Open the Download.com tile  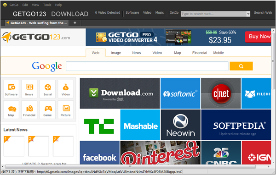[120, 93]
